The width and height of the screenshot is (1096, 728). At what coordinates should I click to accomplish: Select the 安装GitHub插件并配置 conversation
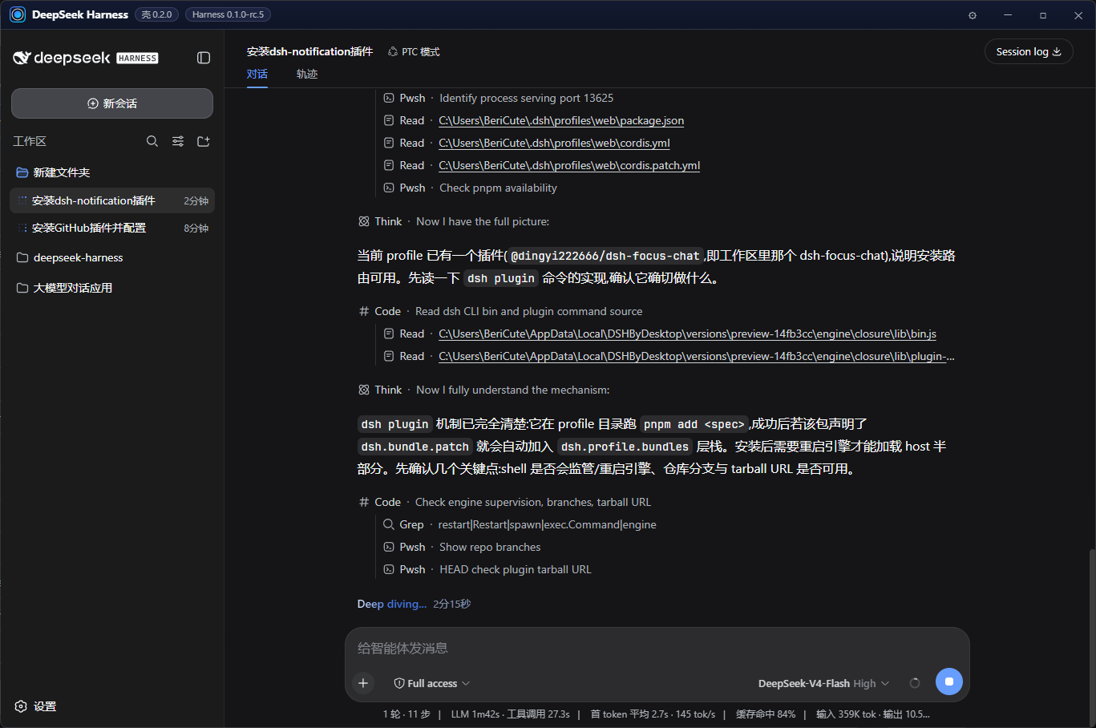point(112,228)
